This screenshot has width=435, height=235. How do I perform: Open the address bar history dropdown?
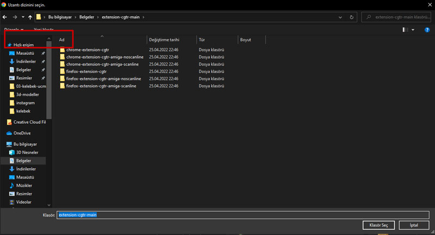pos(340,17)
